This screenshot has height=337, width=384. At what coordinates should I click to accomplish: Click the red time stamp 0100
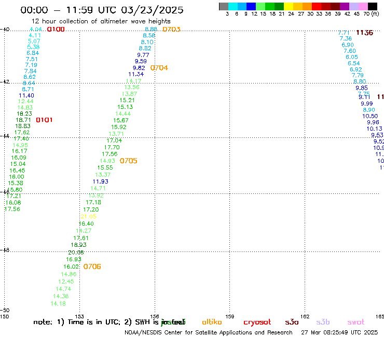pyautogui.click(x=56, y=30)
